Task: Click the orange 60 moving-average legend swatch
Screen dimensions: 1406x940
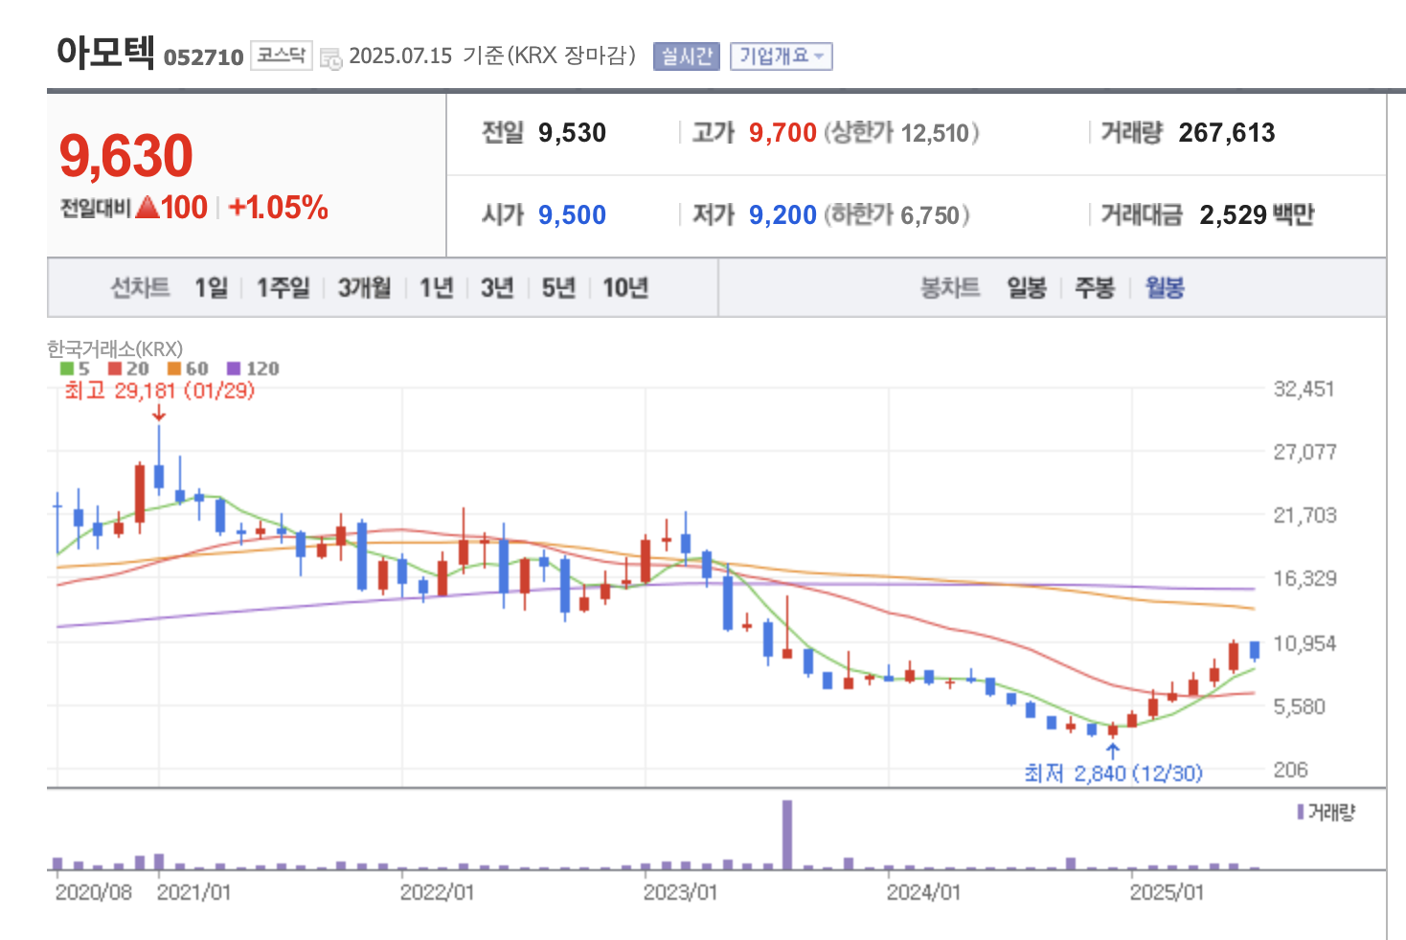Action: pos(173,369)
